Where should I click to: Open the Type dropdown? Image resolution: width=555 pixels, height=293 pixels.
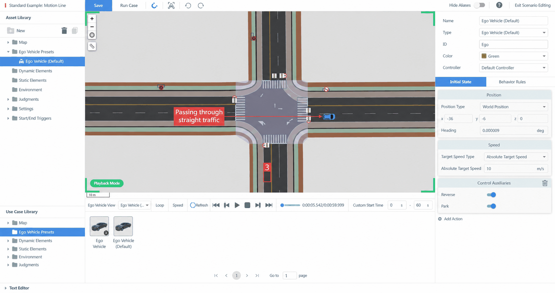point(514,32)
